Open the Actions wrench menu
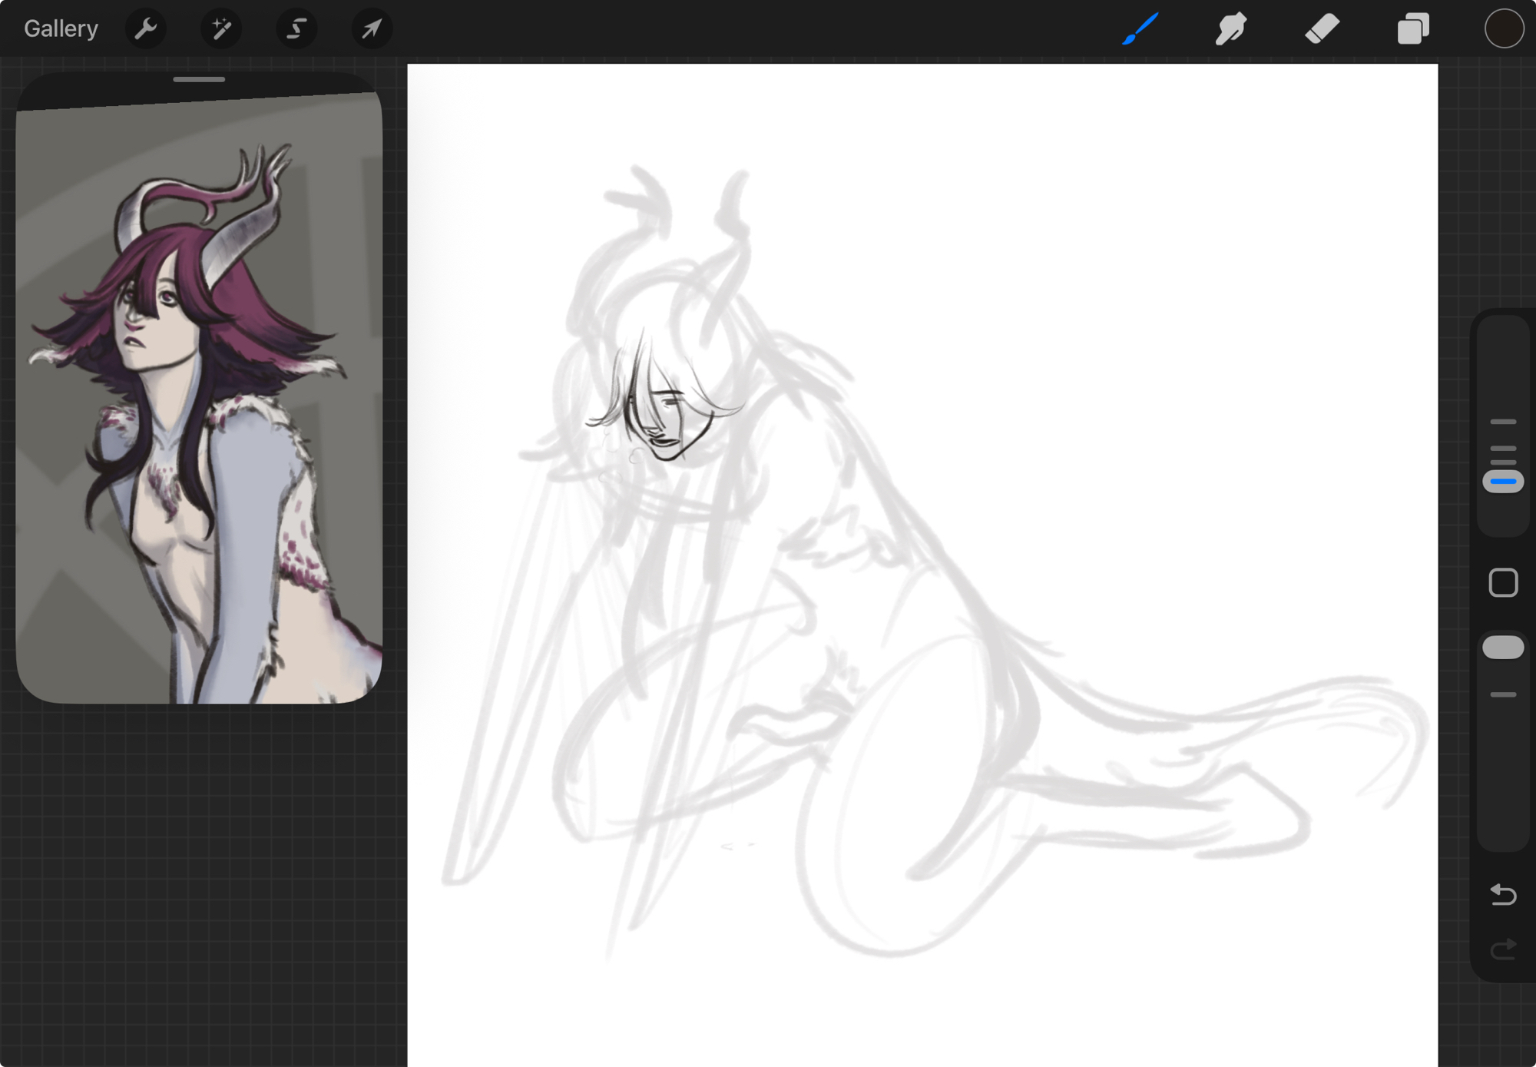1536x1067 pixels. [x=145, y=28]
